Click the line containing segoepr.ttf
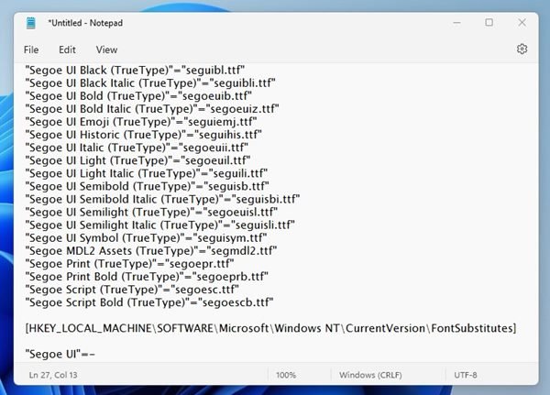 pos(129,264)
